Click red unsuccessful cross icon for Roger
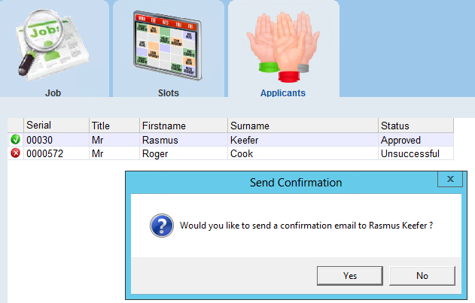 15,153
